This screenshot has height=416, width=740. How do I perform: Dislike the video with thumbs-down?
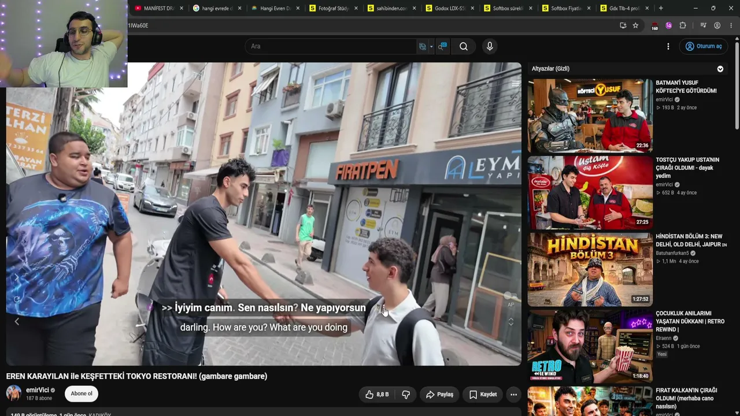[406, 395]
